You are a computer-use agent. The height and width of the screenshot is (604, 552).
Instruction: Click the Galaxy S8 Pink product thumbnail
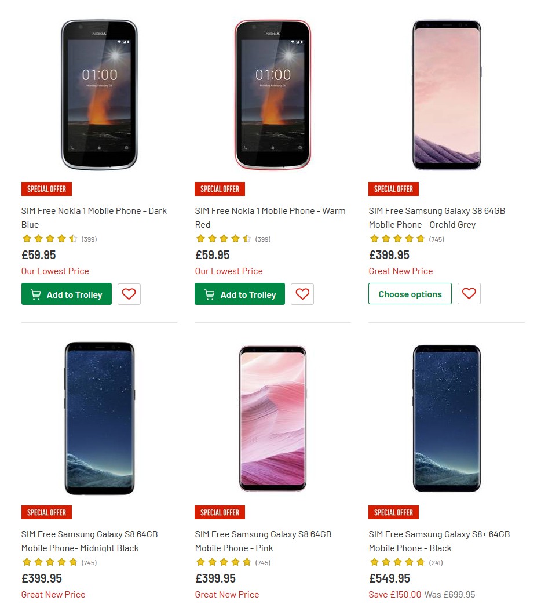coord(272,419)
